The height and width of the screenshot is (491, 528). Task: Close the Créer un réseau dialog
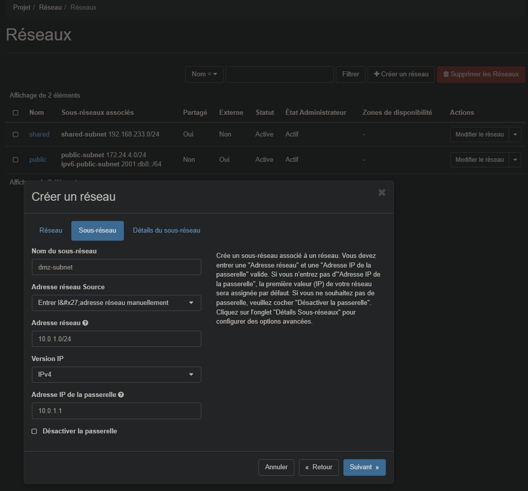pyautogui.click(x=382, y=192)
